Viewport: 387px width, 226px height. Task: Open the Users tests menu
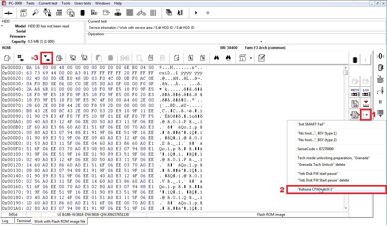click(83, 3)
